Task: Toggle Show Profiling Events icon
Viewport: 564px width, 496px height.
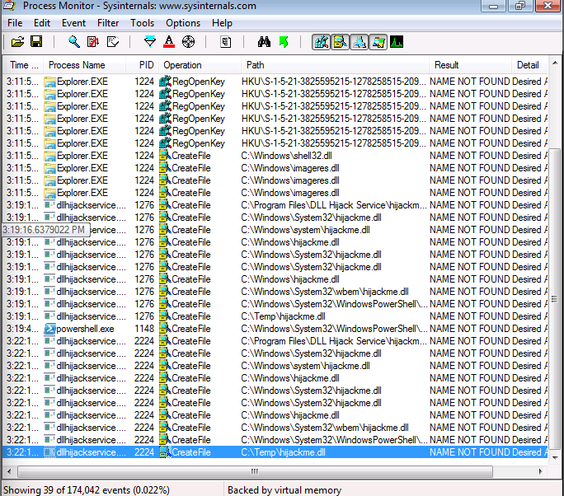Action: tap(397, 42)
